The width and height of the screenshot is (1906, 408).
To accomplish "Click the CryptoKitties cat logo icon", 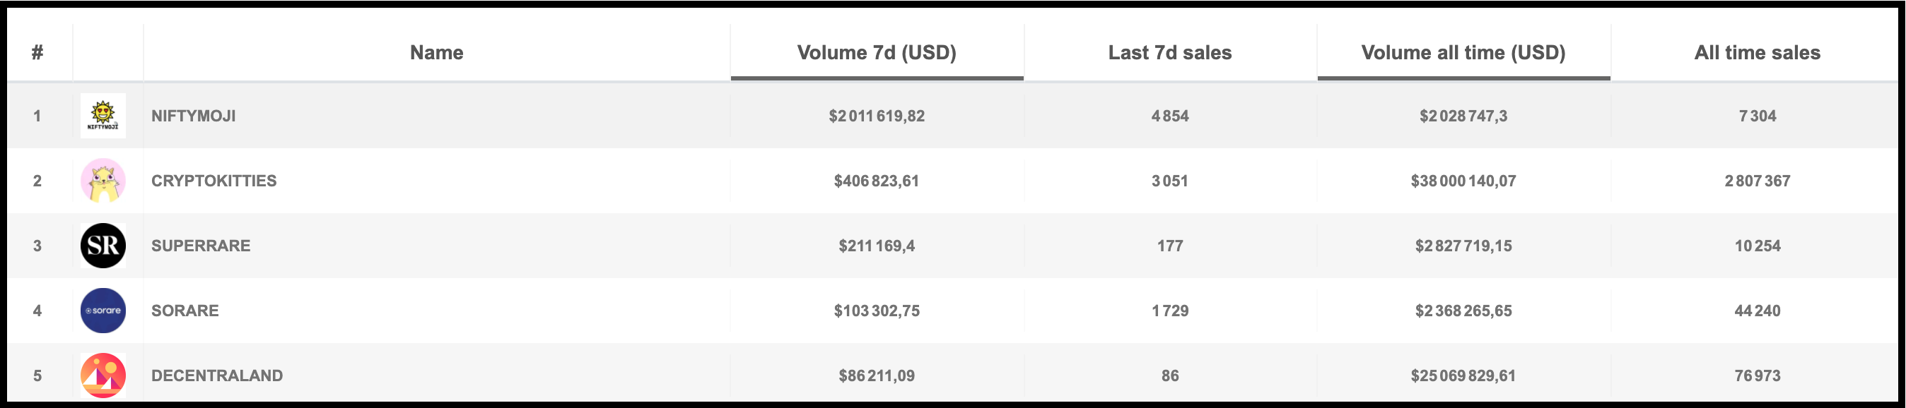I will 103,180.
